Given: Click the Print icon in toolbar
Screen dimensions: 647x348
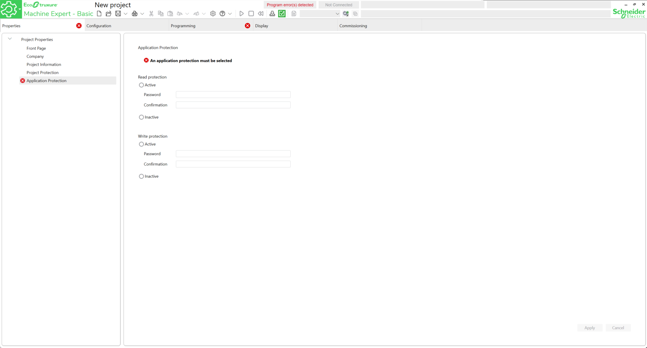Looking at the screenshot, I should (x=135, y=14).
